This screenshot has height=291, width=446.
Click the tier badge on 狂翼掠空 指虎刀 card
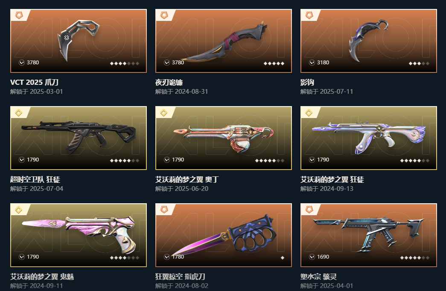164,210
